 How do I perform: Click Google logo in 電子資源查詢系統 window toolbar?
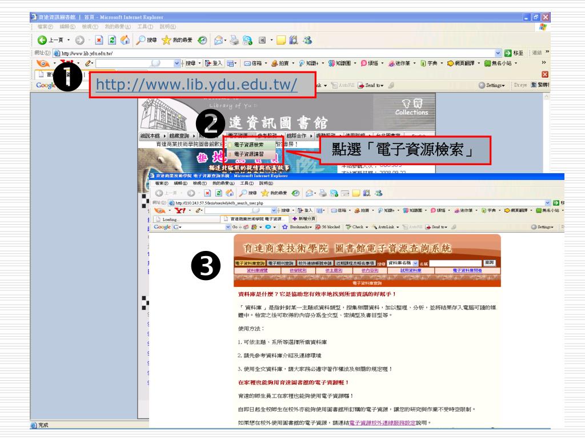click(x=162, y=227)
